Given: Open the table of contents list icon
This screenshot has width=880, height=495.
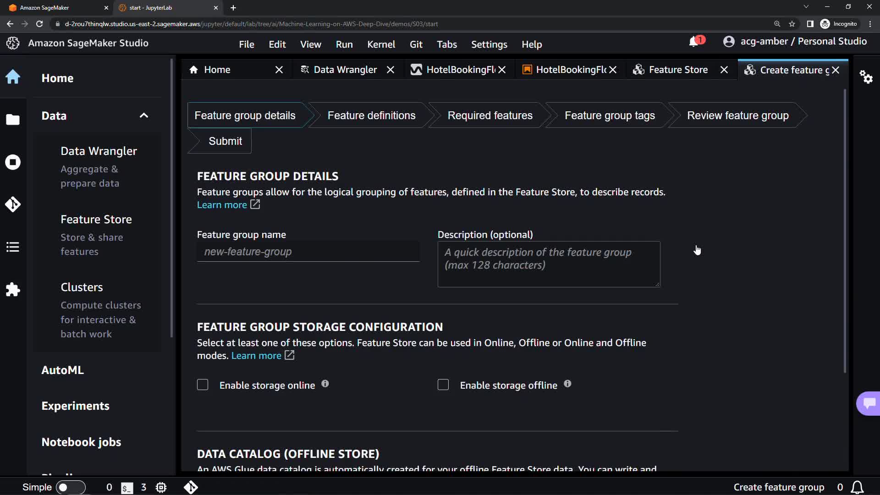Looking at the screenshot, I should pyautogui.click(x=13, y=247).
